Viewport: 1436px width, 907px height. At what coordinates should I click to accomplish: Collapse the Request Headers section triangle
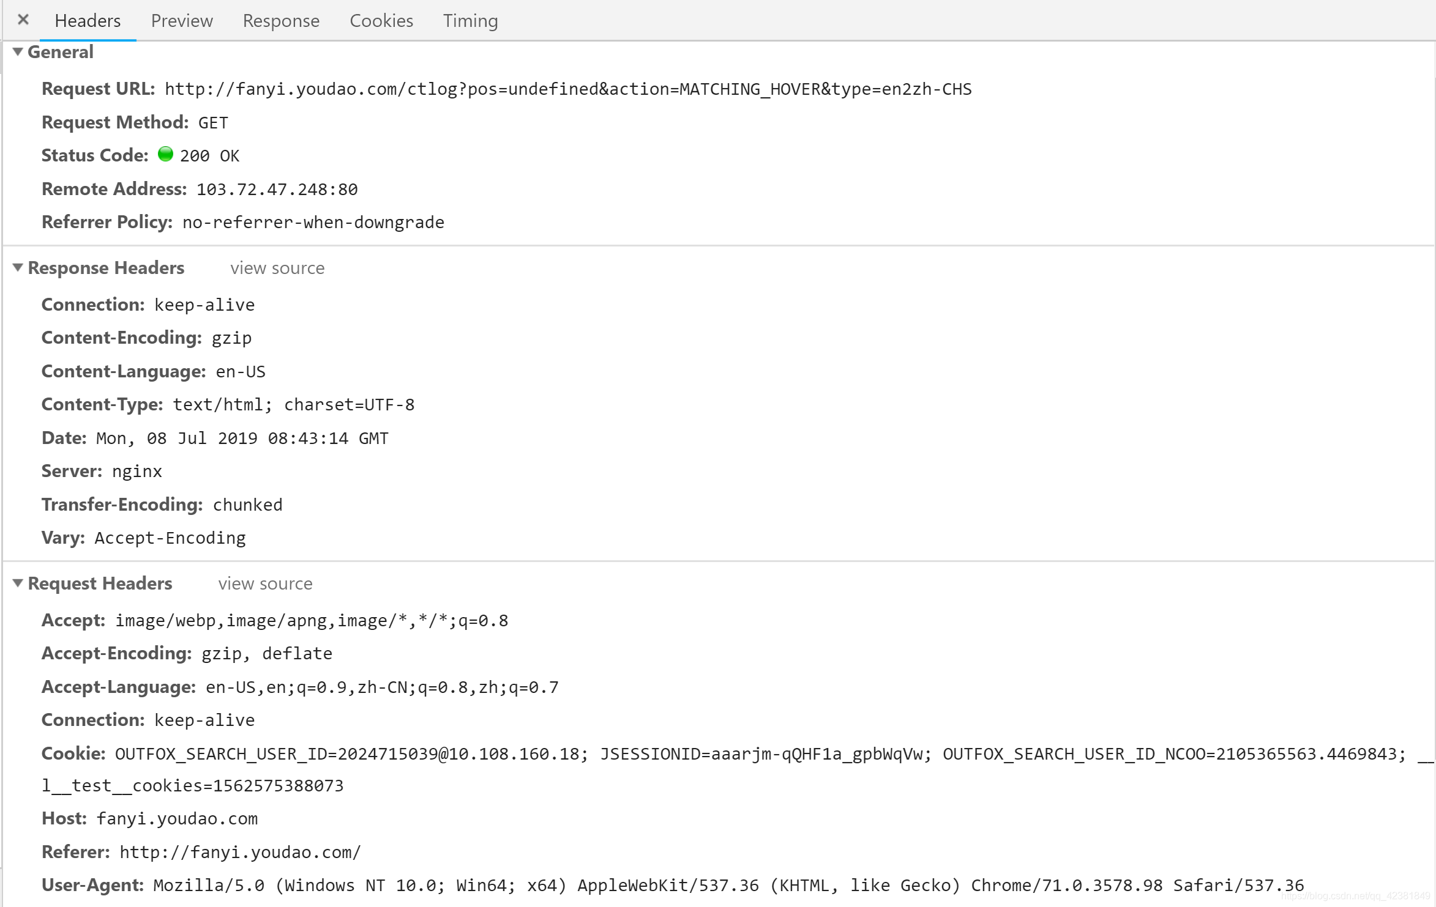[x=18, y=583]
